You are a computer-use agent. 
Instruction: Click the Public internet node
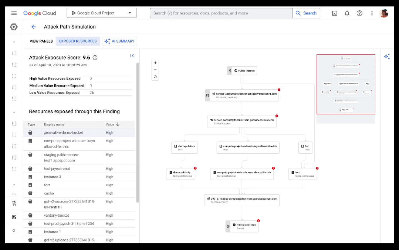242,71
